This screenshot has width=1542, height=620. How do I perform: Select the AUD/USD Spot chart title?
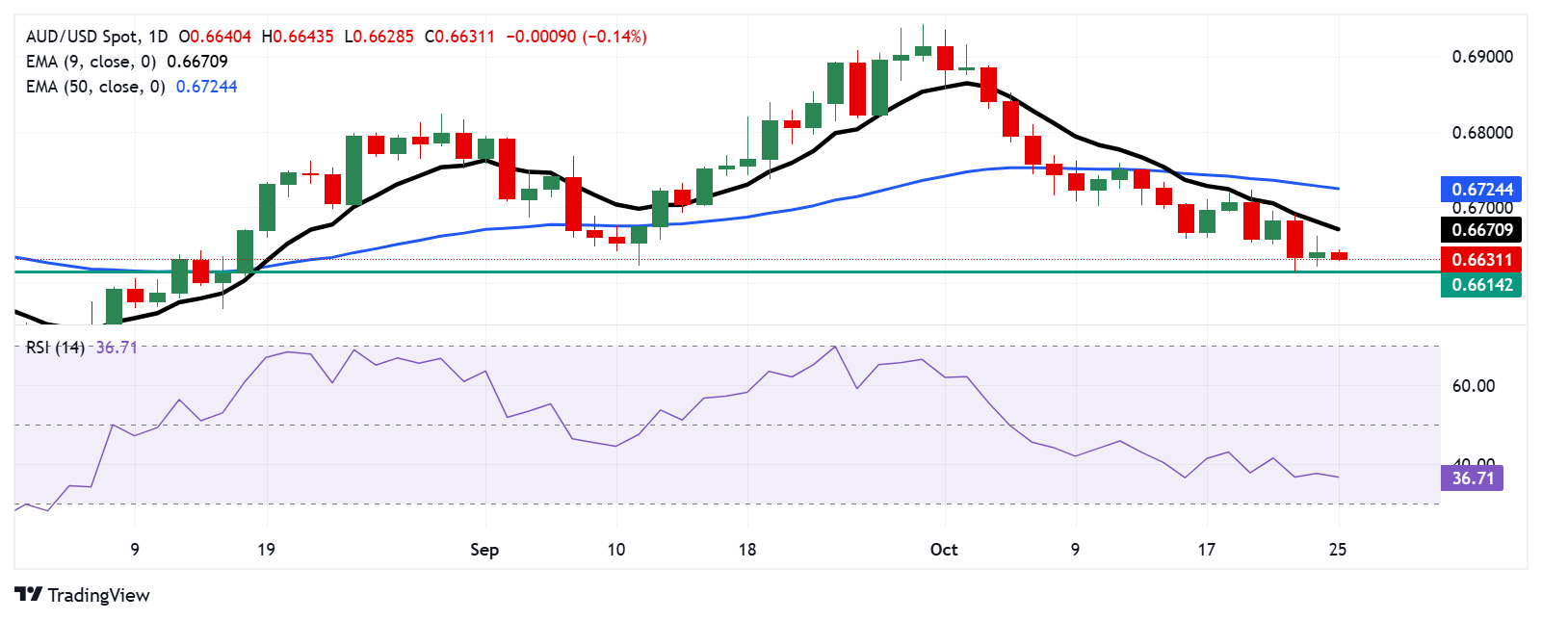[96, 37]
